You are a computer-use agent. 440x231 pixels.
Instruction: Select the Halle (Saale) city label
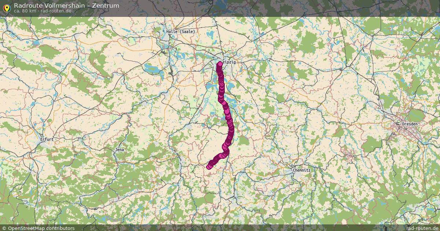pos(181,32)
